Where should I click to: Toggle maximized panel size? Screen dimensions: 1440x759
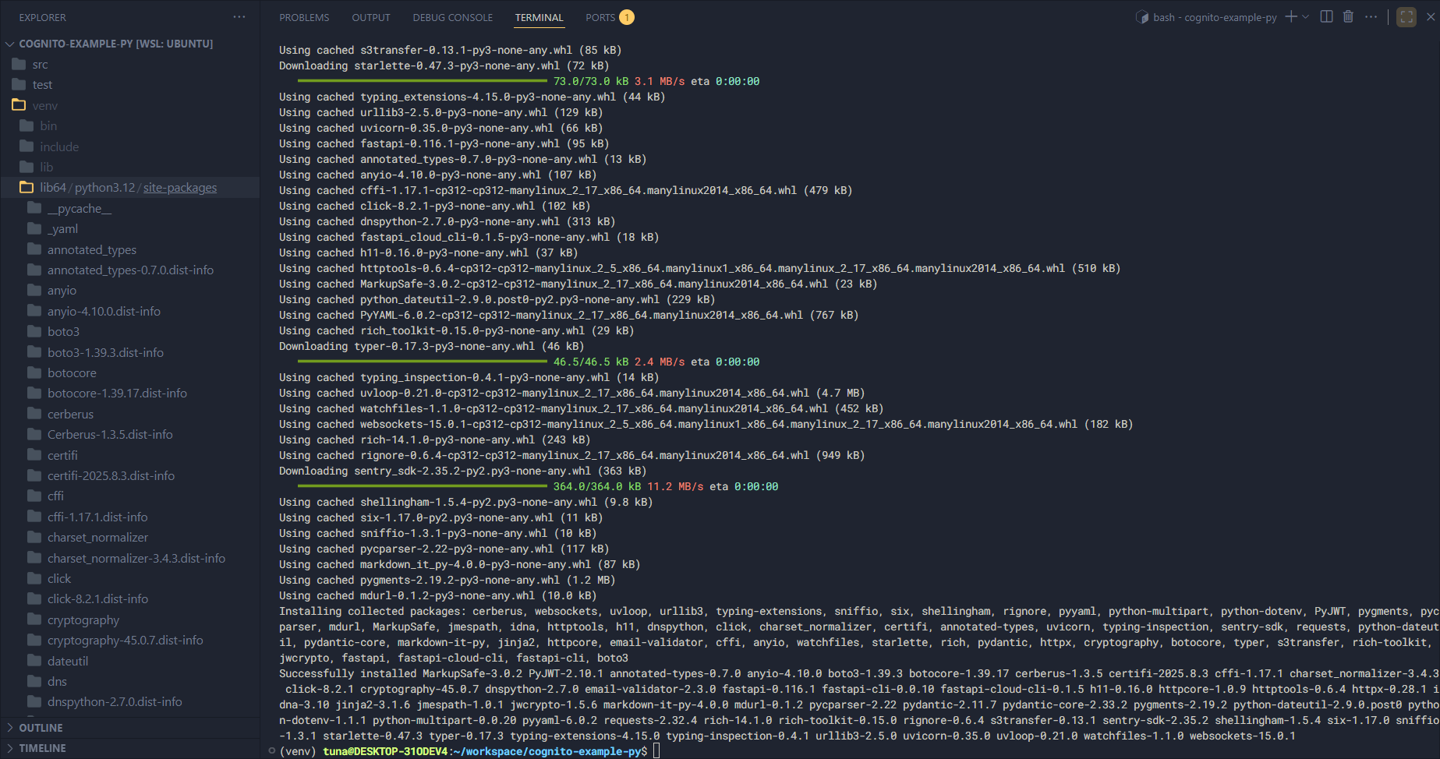(x=1406, y=16)
